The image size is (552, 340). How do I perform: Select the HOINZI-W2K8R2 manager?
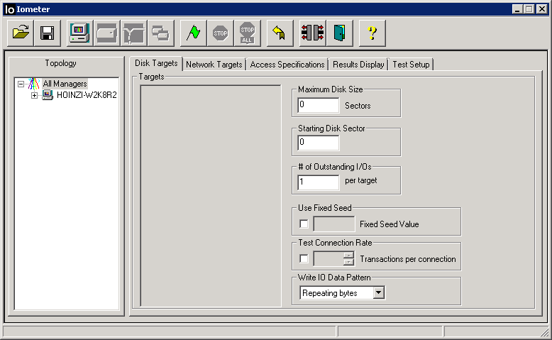coord(87,95)
